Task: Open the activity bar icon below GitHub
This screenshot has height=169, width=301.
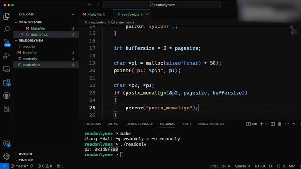Action: [x=7, y=109]
